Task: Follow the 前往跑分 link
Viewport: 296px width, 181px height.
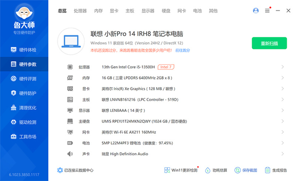Action: [x=182, y=50]
